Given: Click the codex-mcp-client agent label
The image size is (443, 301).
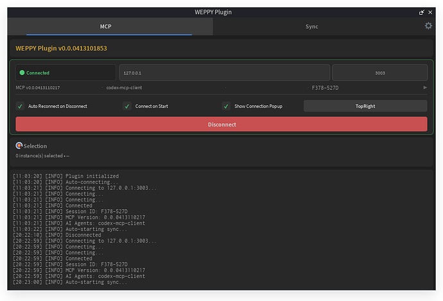Looking at the screenshot, I should pos(124,88).
